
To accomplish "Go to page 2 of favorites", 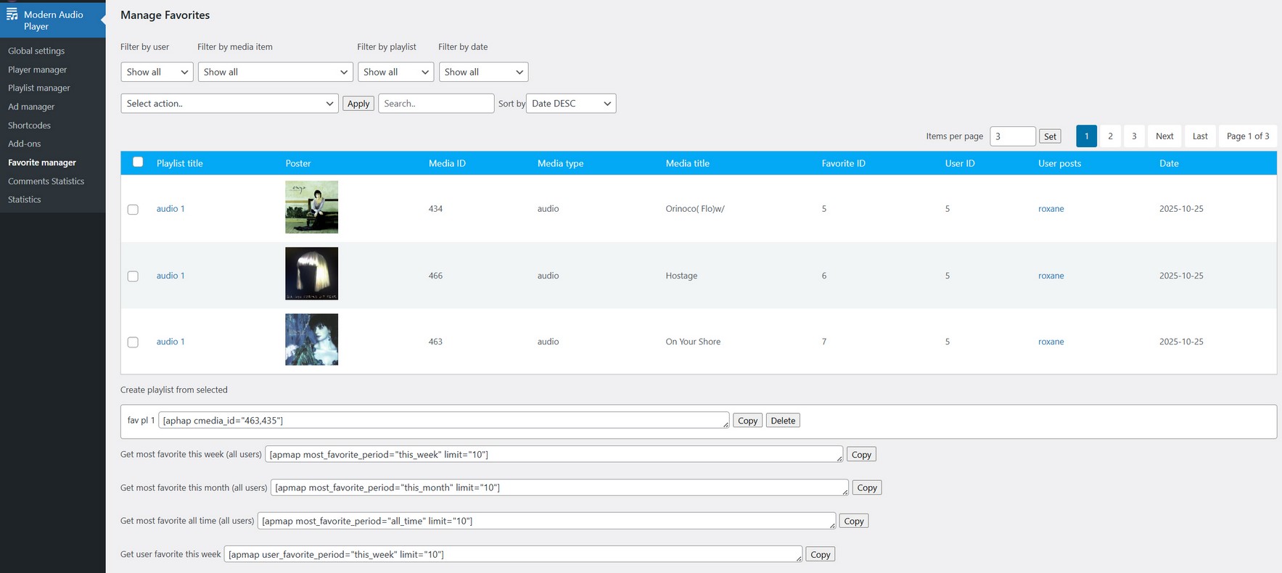I will pos(1110,136).
